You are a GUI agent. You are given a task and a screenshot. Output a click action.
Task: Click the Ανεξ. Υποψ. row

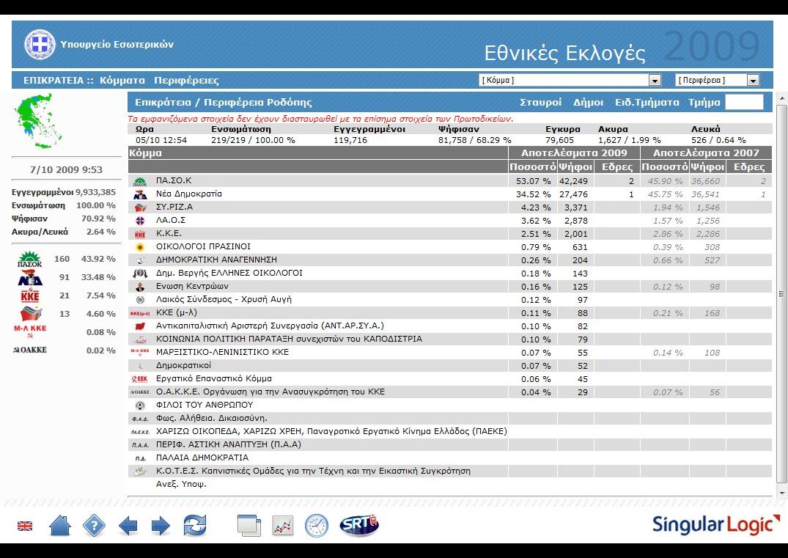tap(450, 484)
